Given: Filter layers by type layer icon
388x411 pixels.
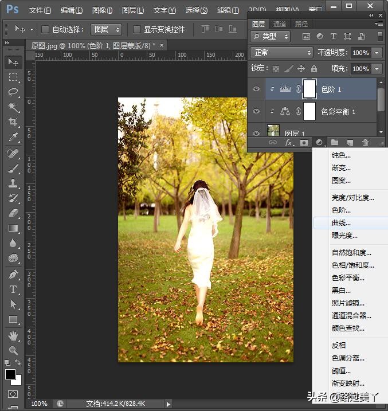Looking at the screenshot, I should (x=333, y=36).
